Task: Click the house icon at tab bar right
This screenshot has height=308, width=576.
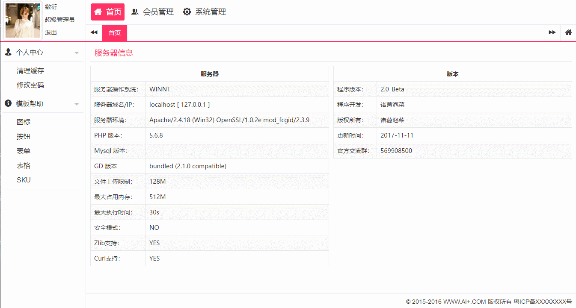Action: 568,32
